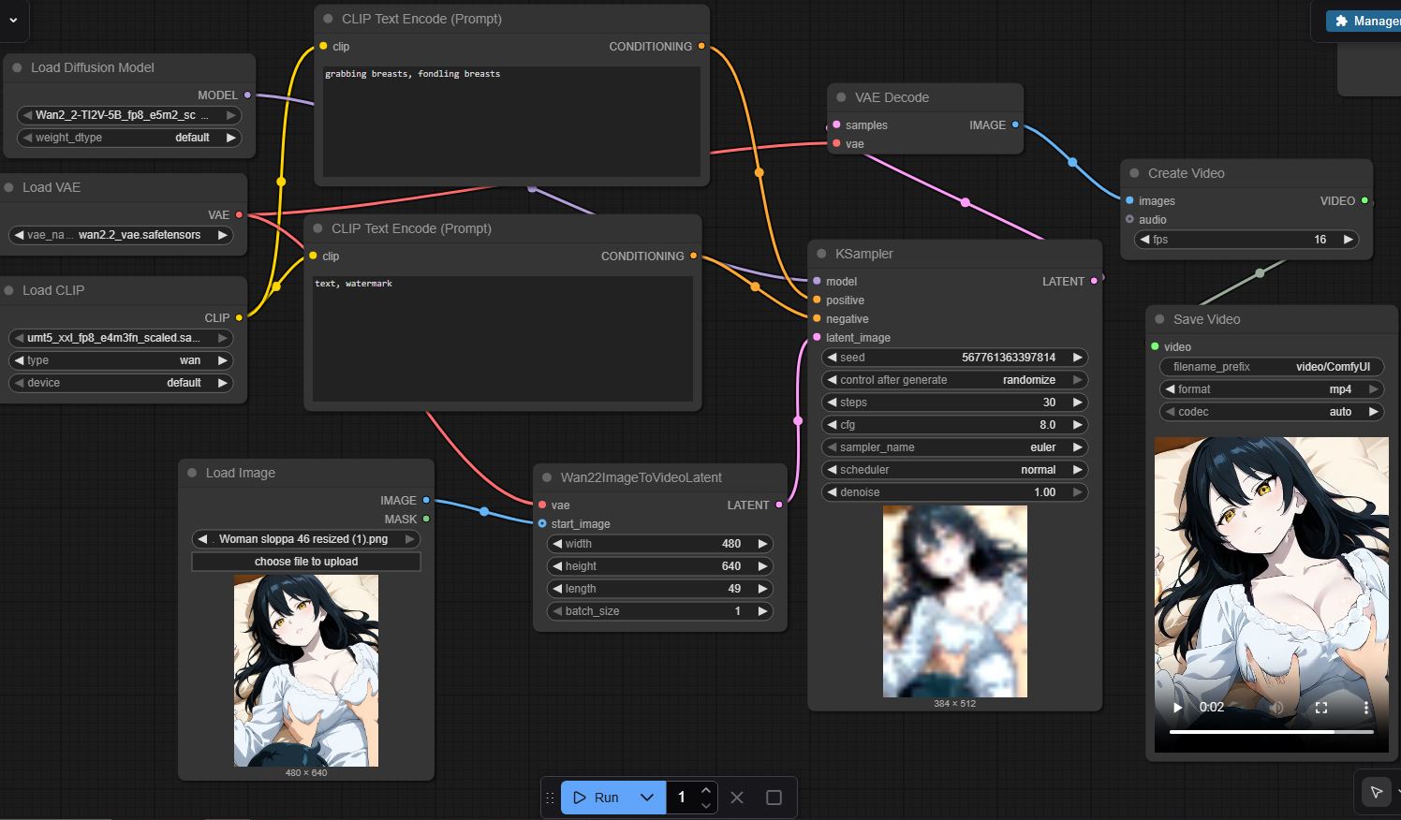The width and height of the screenshot is (1401, 820).
Task: Click the CLIP output port on Load CLIP
Action: click(239, 317)
